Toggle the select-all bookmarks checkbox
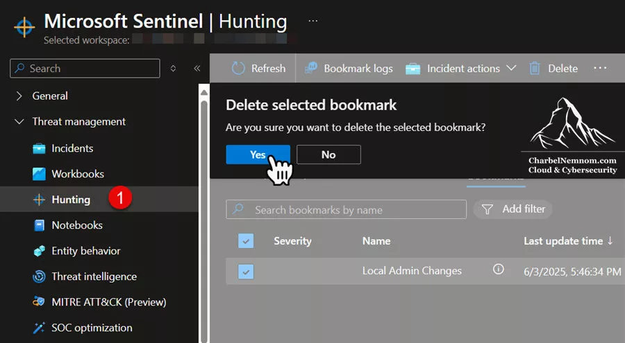The width and height of the screenshot is (625, 343). click(x=246, y=240)
